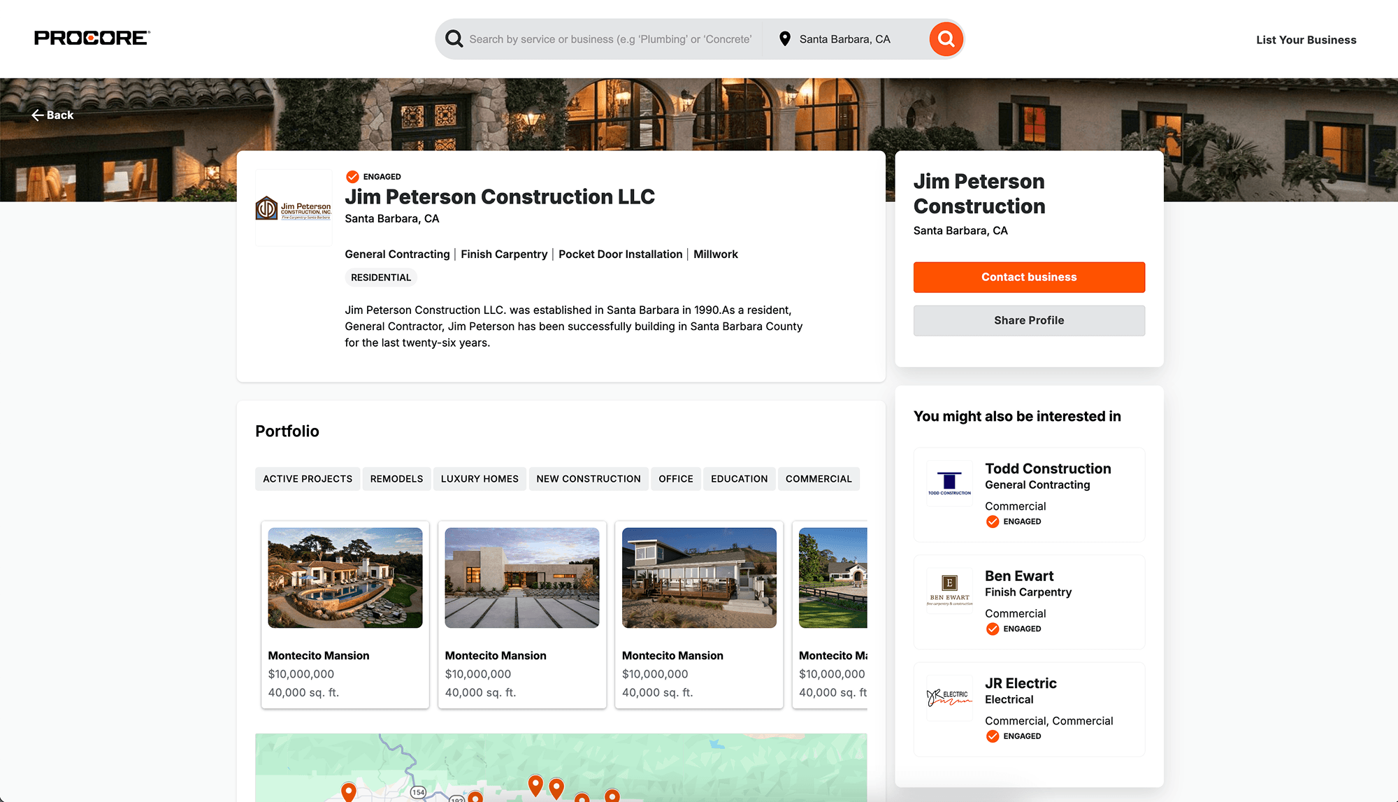Click the first Montecito Mansion photo
This screenshot has height=802, width=1398.
[x=345, y=578]
